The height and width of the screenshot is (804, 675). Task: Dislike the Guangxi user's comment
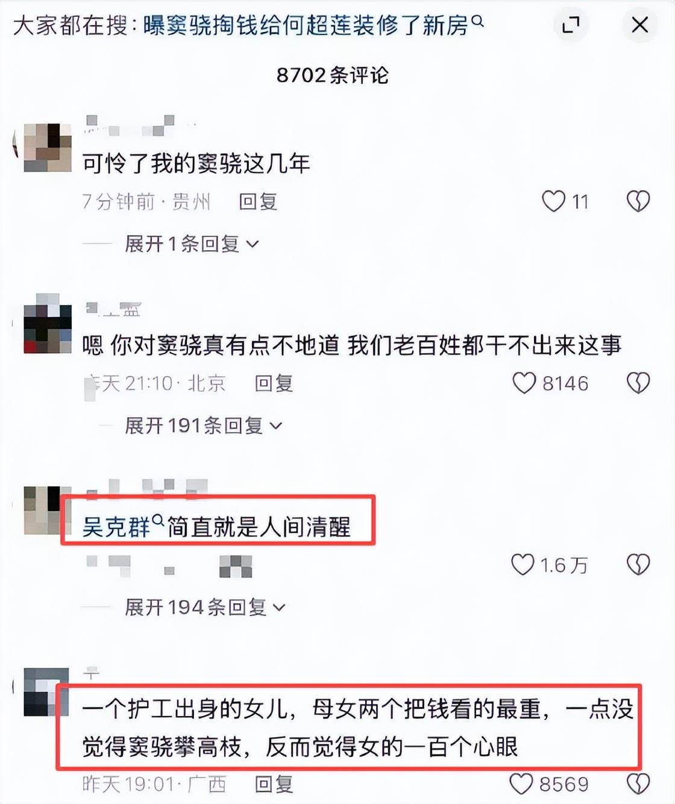[638, 784]
